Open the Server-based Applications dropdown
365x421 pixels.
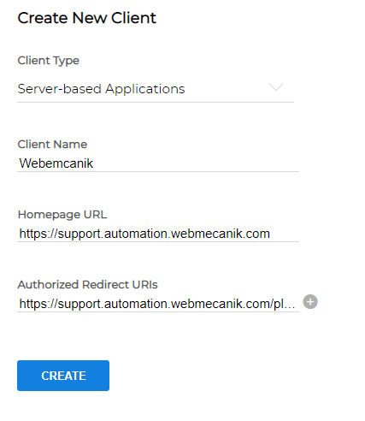(x=156, y=89)
